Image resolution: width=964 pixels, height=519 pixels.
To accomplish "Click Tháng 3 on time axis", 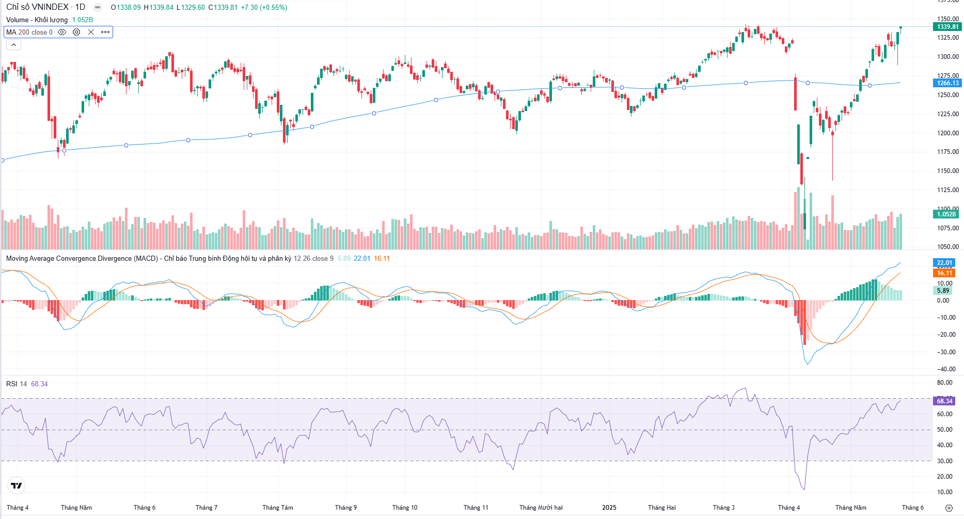I will 724,508.
